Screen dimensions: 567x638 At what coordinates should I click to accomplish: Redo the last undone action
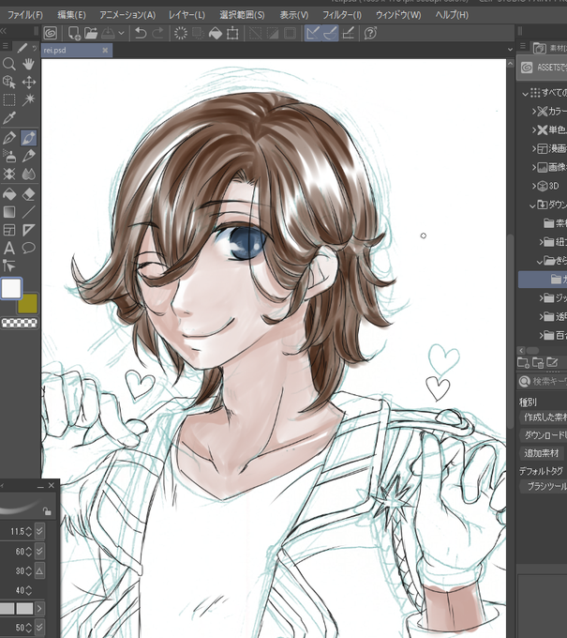click(157, 33)
